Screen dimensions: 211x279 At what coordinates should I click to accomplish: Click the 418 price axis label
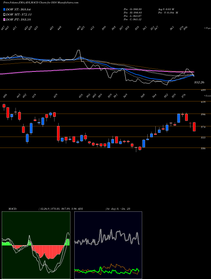pyautogui.click(x=203, y=102)
